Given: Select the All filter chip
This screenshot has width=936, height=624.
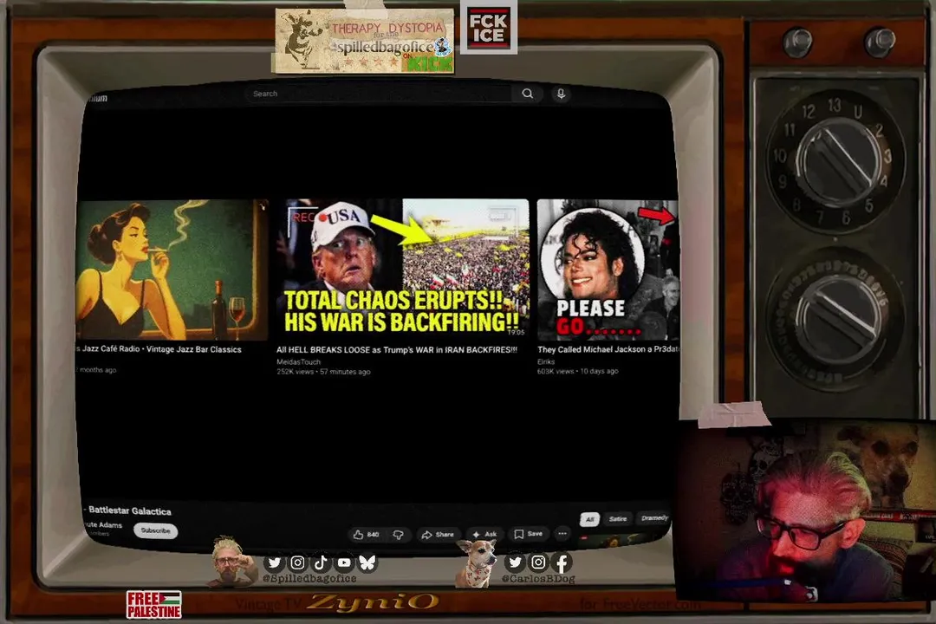Looking at the screenshot, I should (590, 519).
